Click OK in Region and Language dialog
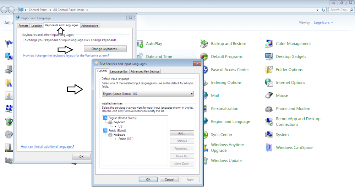Image resolution: width=355 pixels, height=189 pixels. tap(82, 157)
